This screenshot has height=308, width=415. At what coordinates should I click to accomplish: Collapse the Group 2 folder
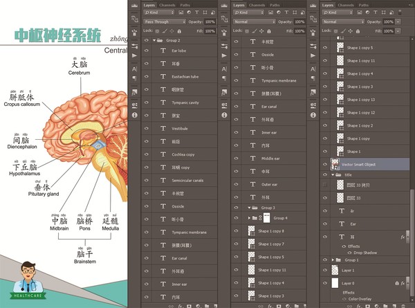[154, 41]
